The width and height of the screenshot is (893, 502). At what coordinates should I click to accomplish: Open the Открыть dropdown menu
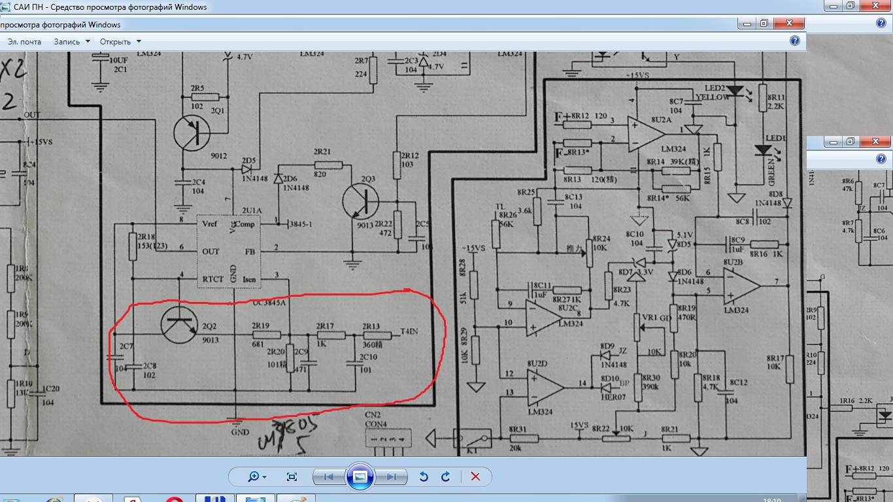pyautogui.click(x=120, y=41)
